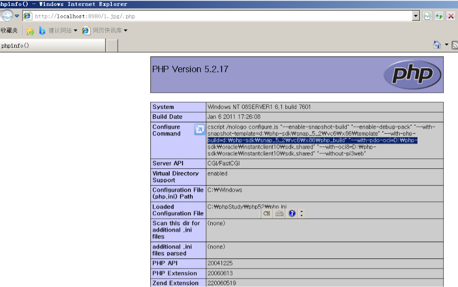Click the keyboard icon in the floating toolbar

278,213
